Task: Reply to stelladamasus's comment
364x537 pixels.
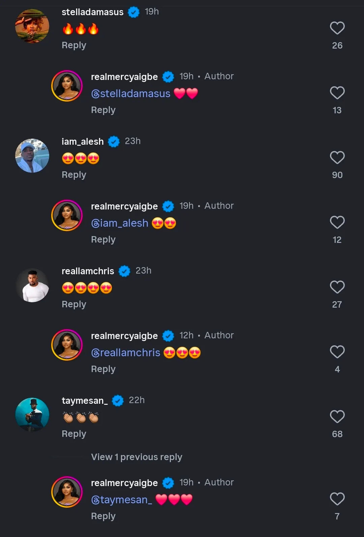Action: [74, 45]
